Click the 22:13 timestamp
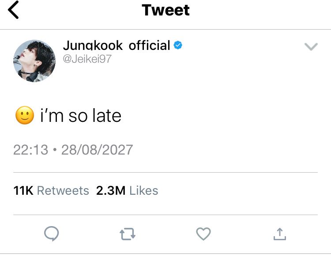 coord(30,150)
